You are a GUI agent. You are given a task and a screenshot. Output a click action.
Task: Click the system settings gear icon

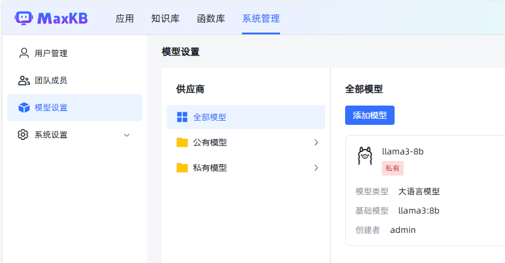(23, 135)
